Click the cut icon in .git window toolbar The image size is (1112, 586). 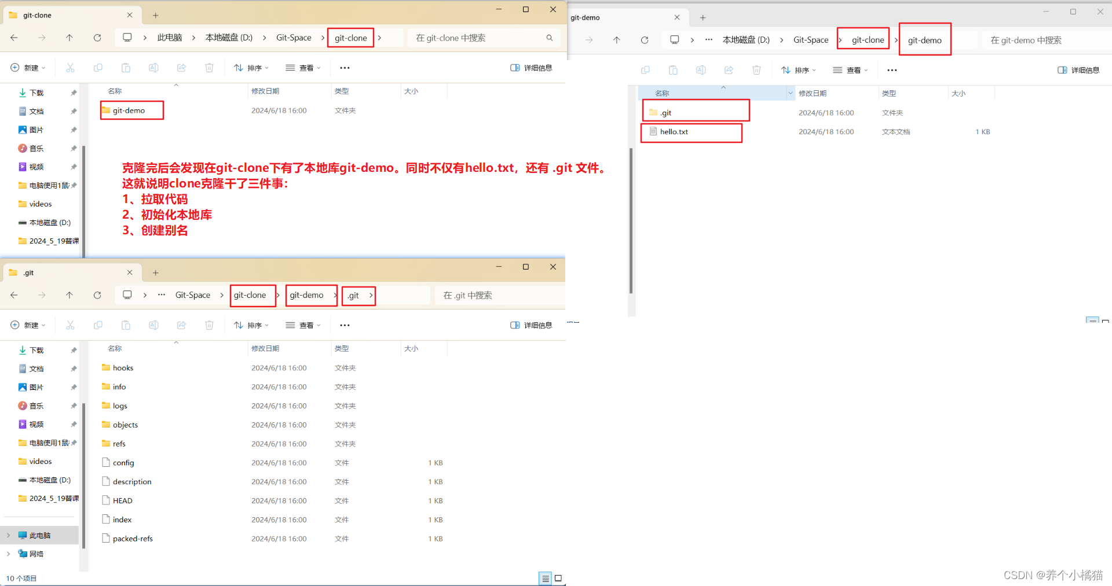[x=70, y=325]
